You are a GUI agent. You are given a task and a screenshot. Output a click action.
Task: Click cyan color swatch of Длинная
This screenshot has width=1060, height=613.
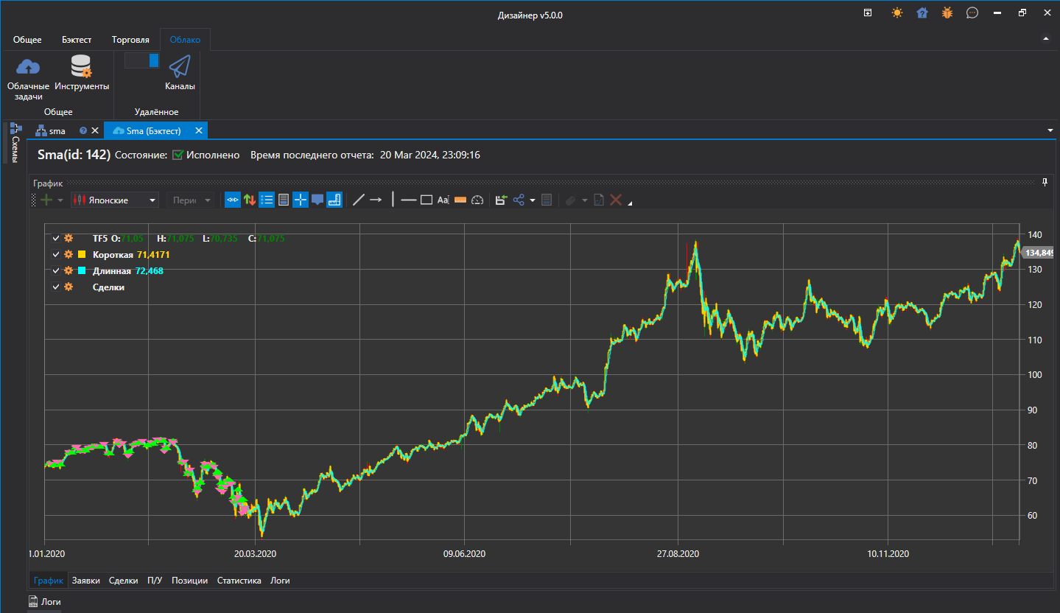pyautogui.click(x=83, y=270)
